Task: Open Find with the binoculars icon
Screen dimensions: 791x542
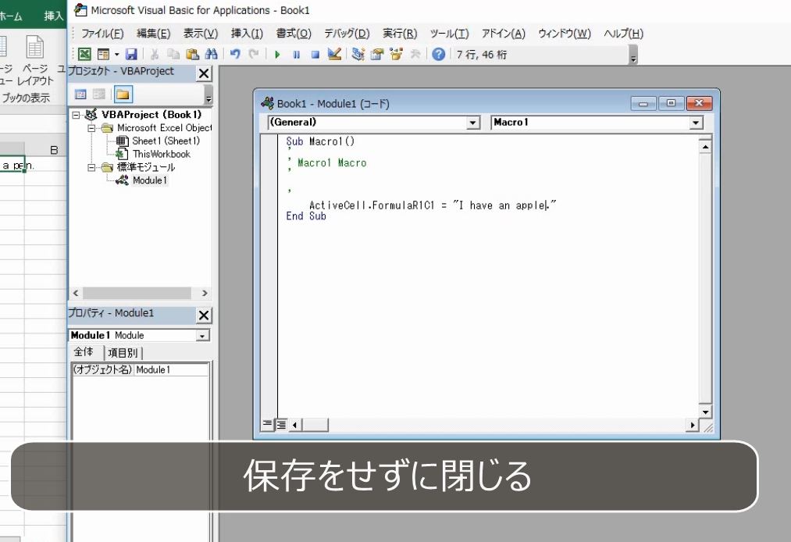Action: click(211, 54)
